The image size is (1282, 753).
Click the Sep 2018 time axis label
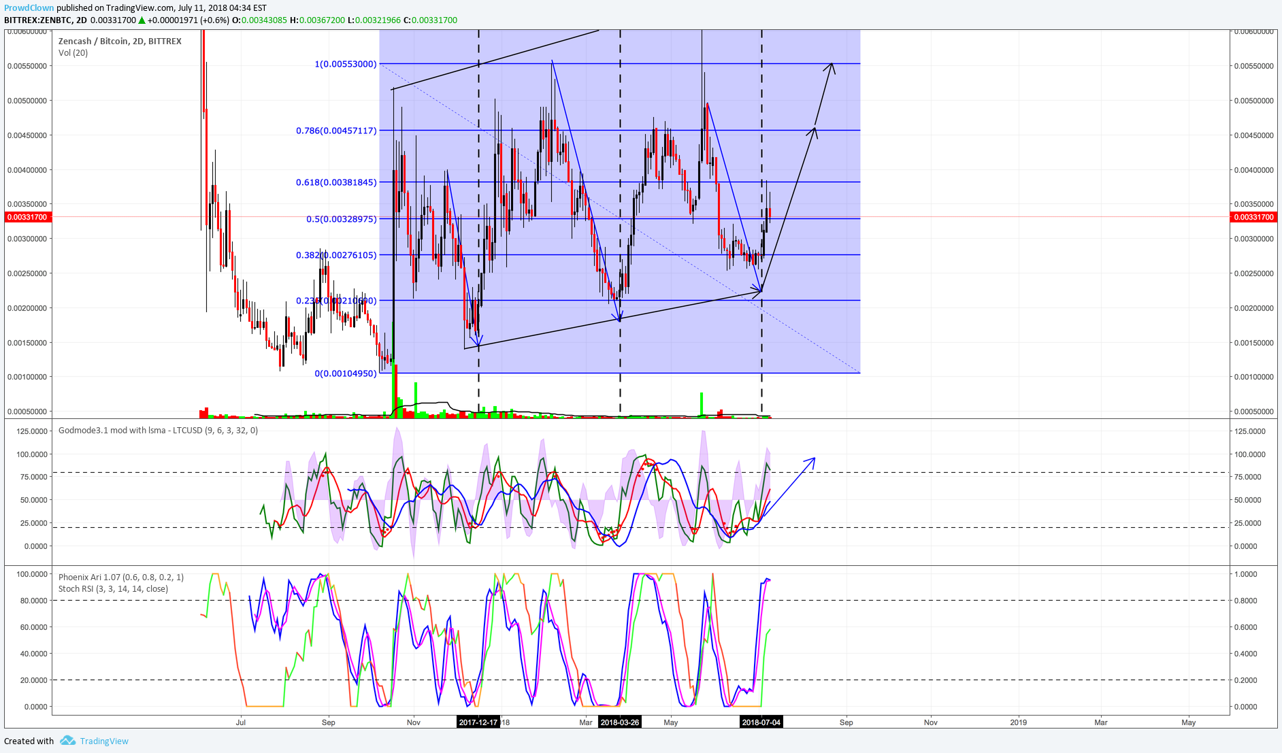[x=846, y=722]
